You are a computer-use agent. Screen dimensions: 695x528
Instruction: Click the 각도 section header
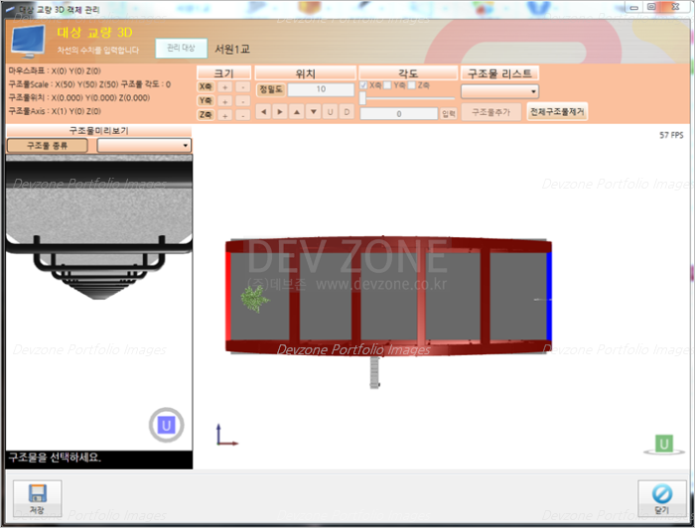point(408,73)
